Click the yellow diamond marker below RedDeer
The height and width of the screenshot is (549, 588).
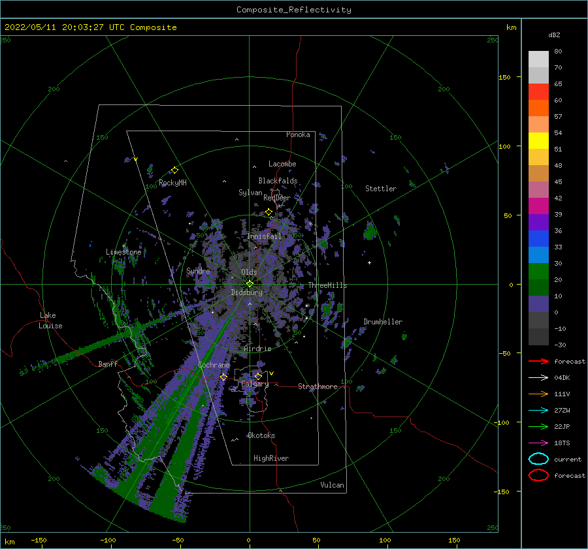[269, 212]
